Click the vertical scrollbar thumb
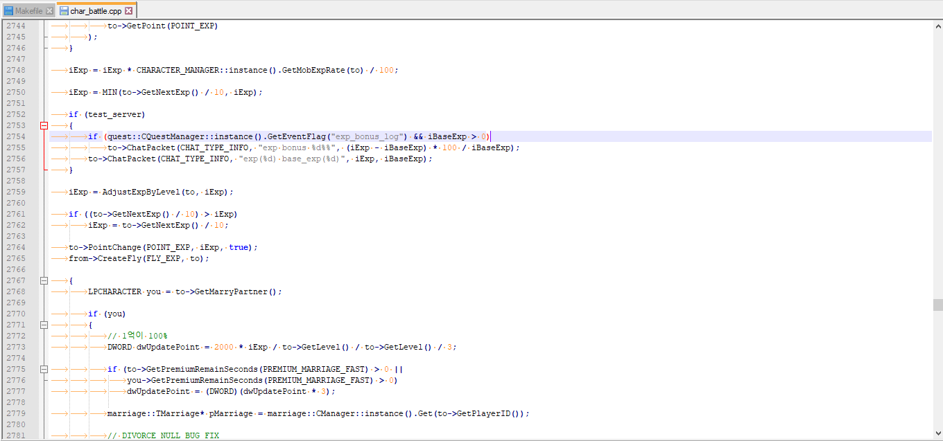Viewport: 943px width, 441px height. pyautogui.click(x=937, y=305)
